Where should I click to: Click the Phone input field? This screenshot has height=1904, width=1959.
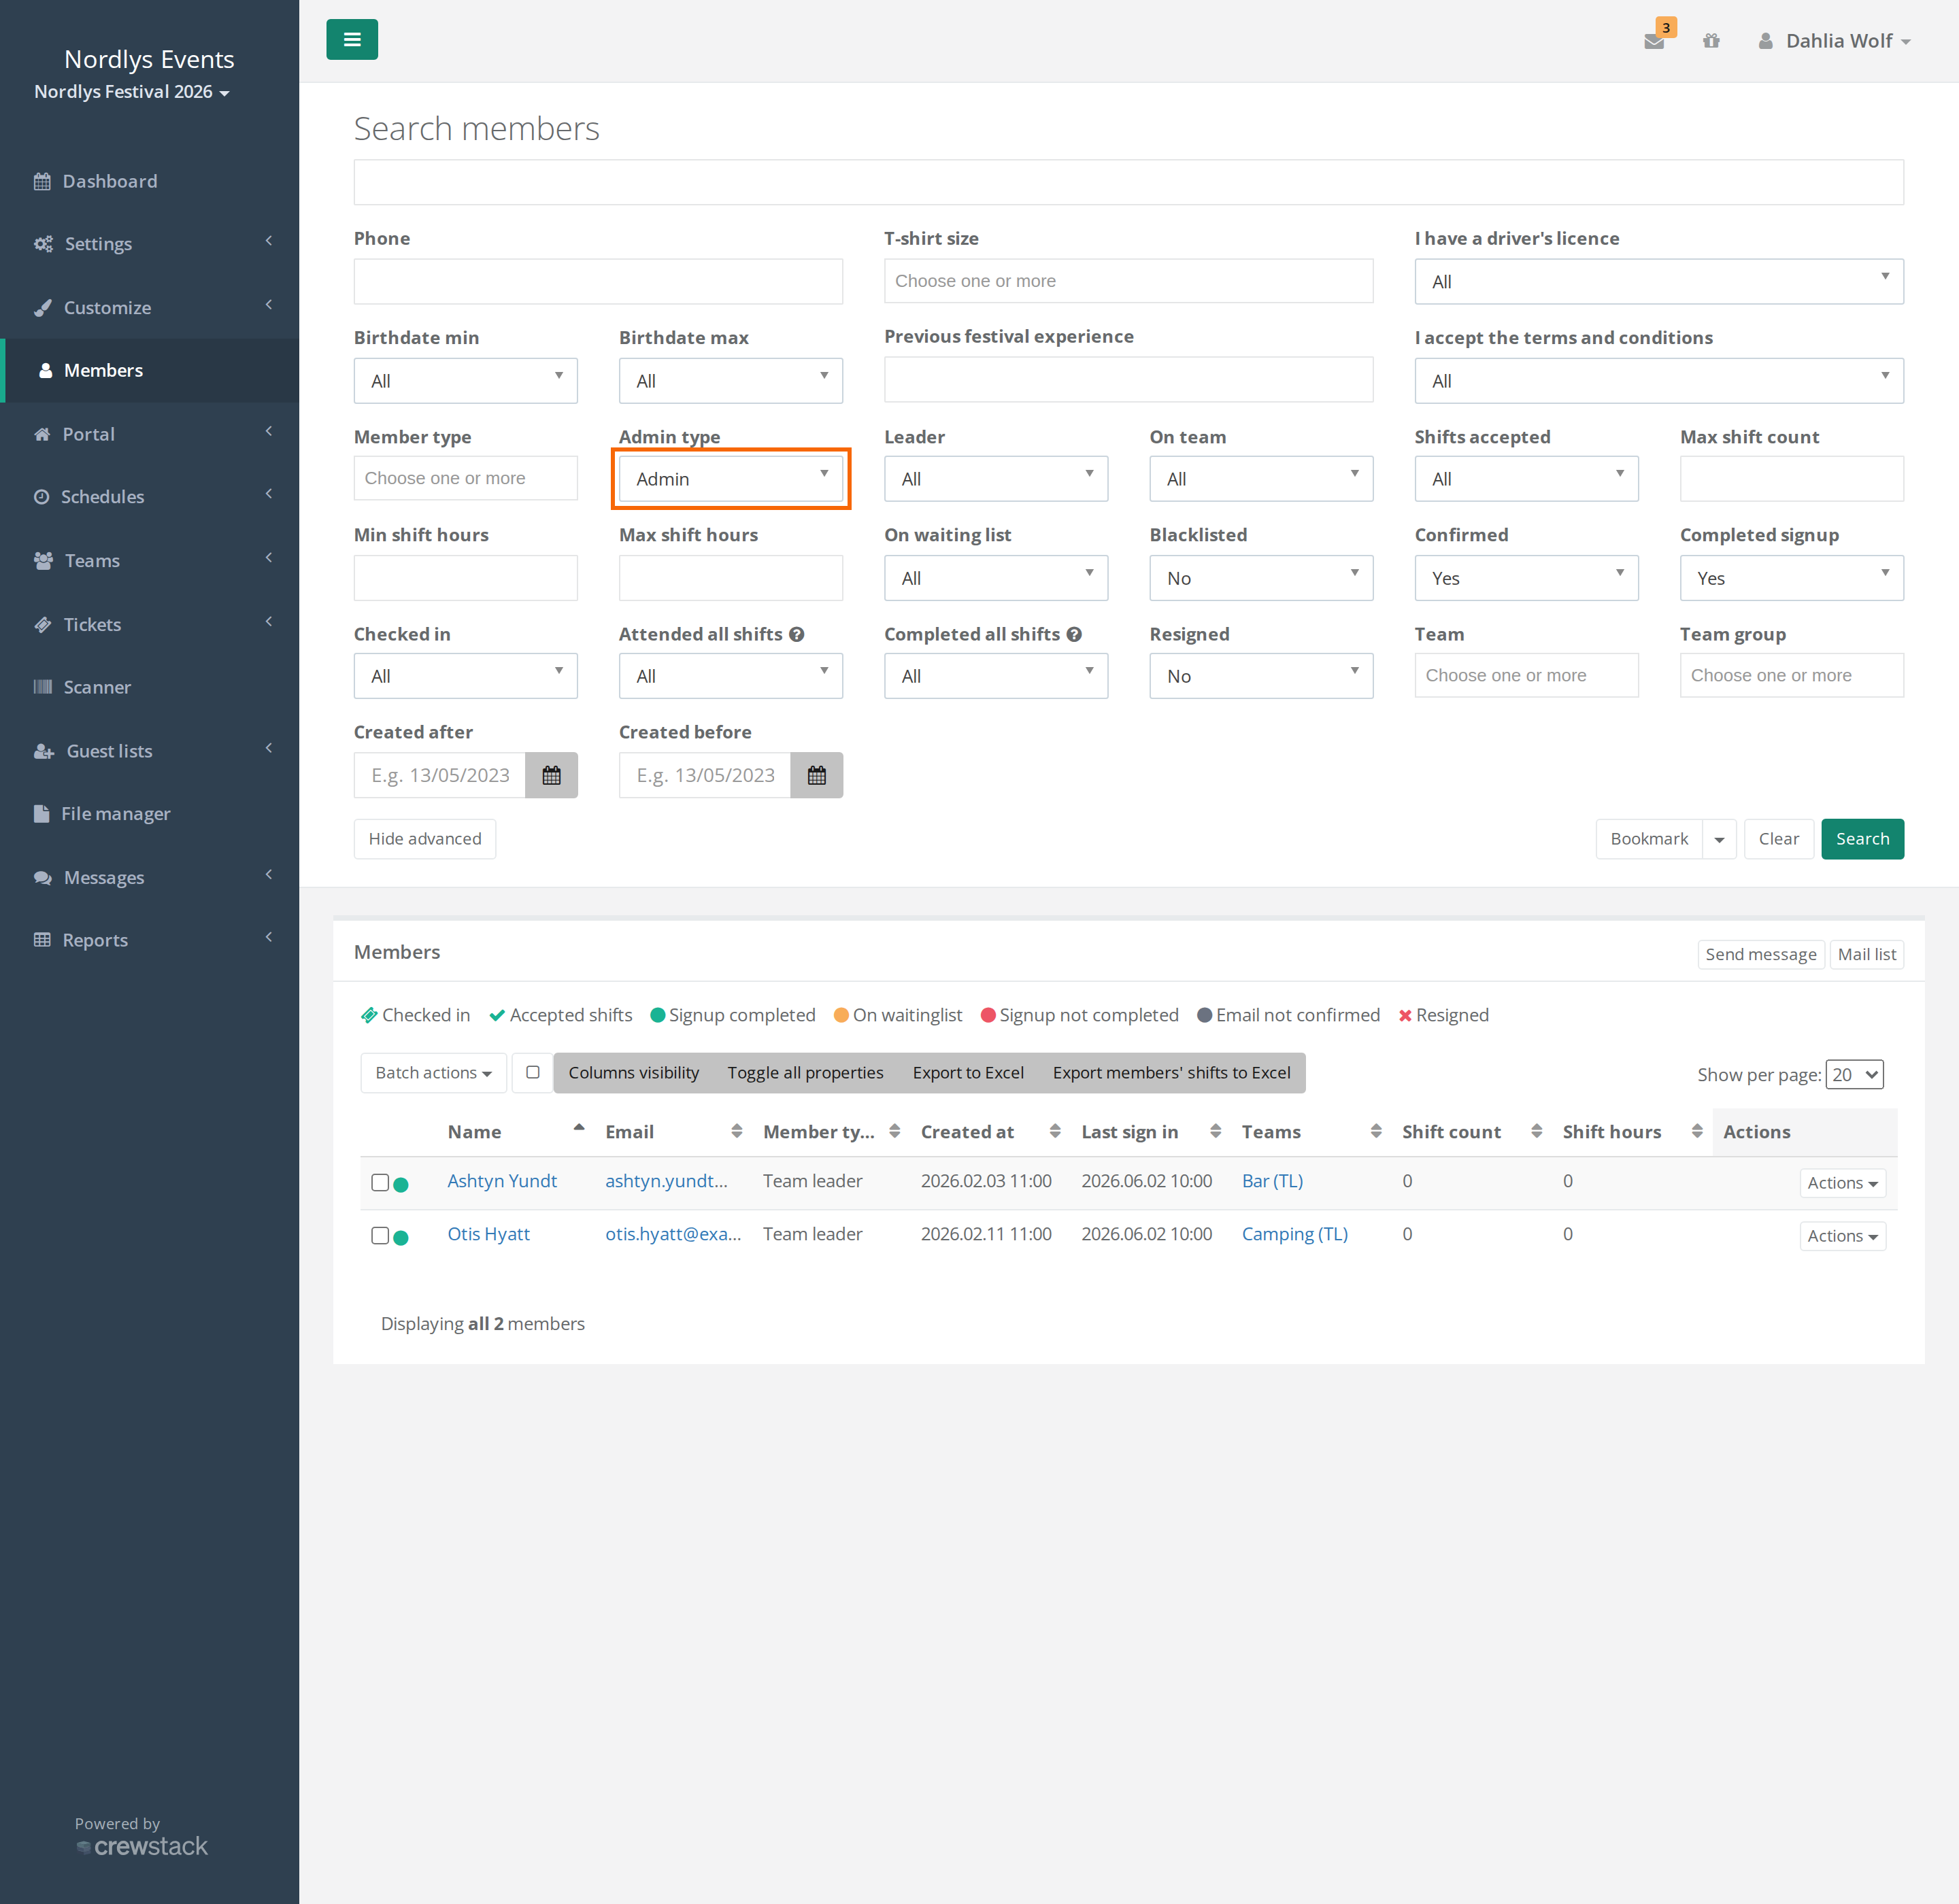597,281
